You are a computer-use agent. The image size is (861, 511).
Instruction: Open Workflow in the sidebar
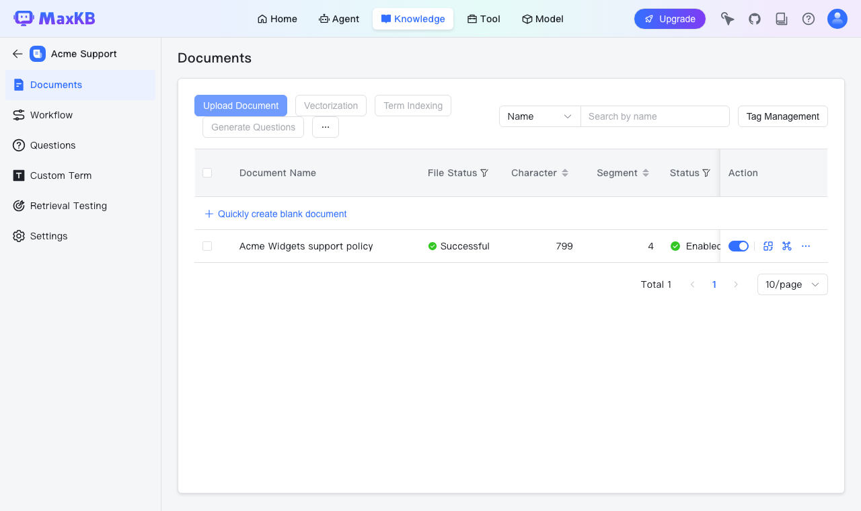[80, 115]
